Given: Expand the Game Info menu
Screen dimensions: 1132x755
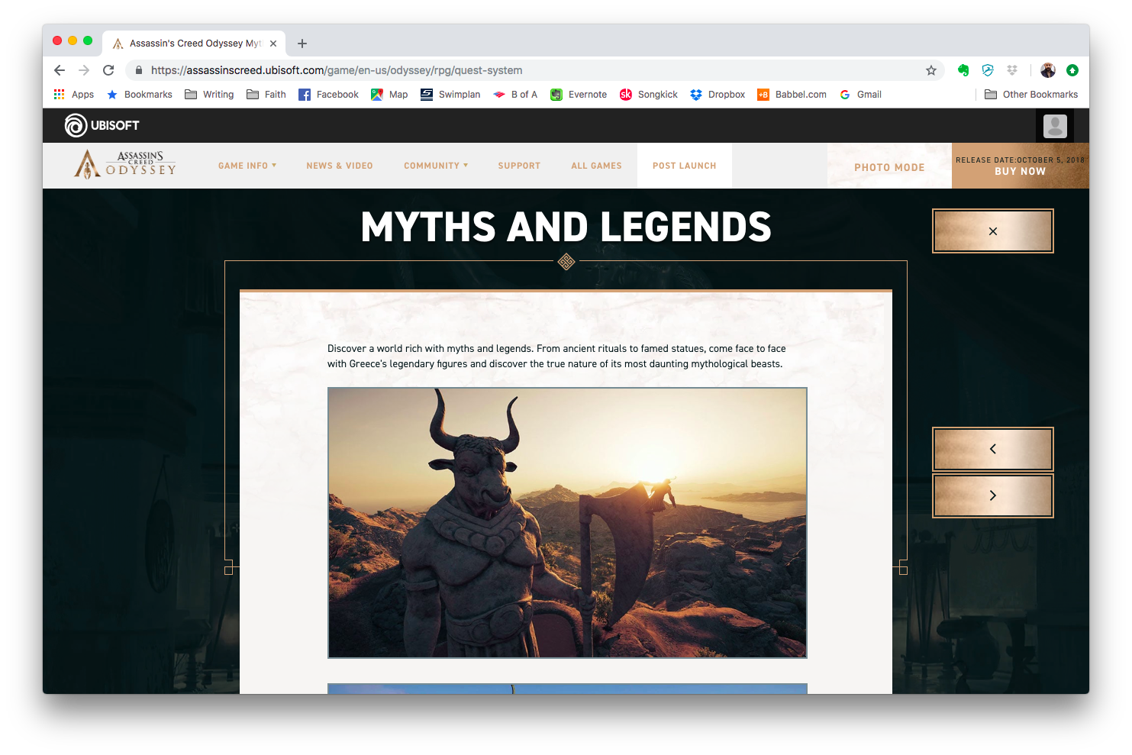Looking at the screenshot, I should click(x=247, y=166).
